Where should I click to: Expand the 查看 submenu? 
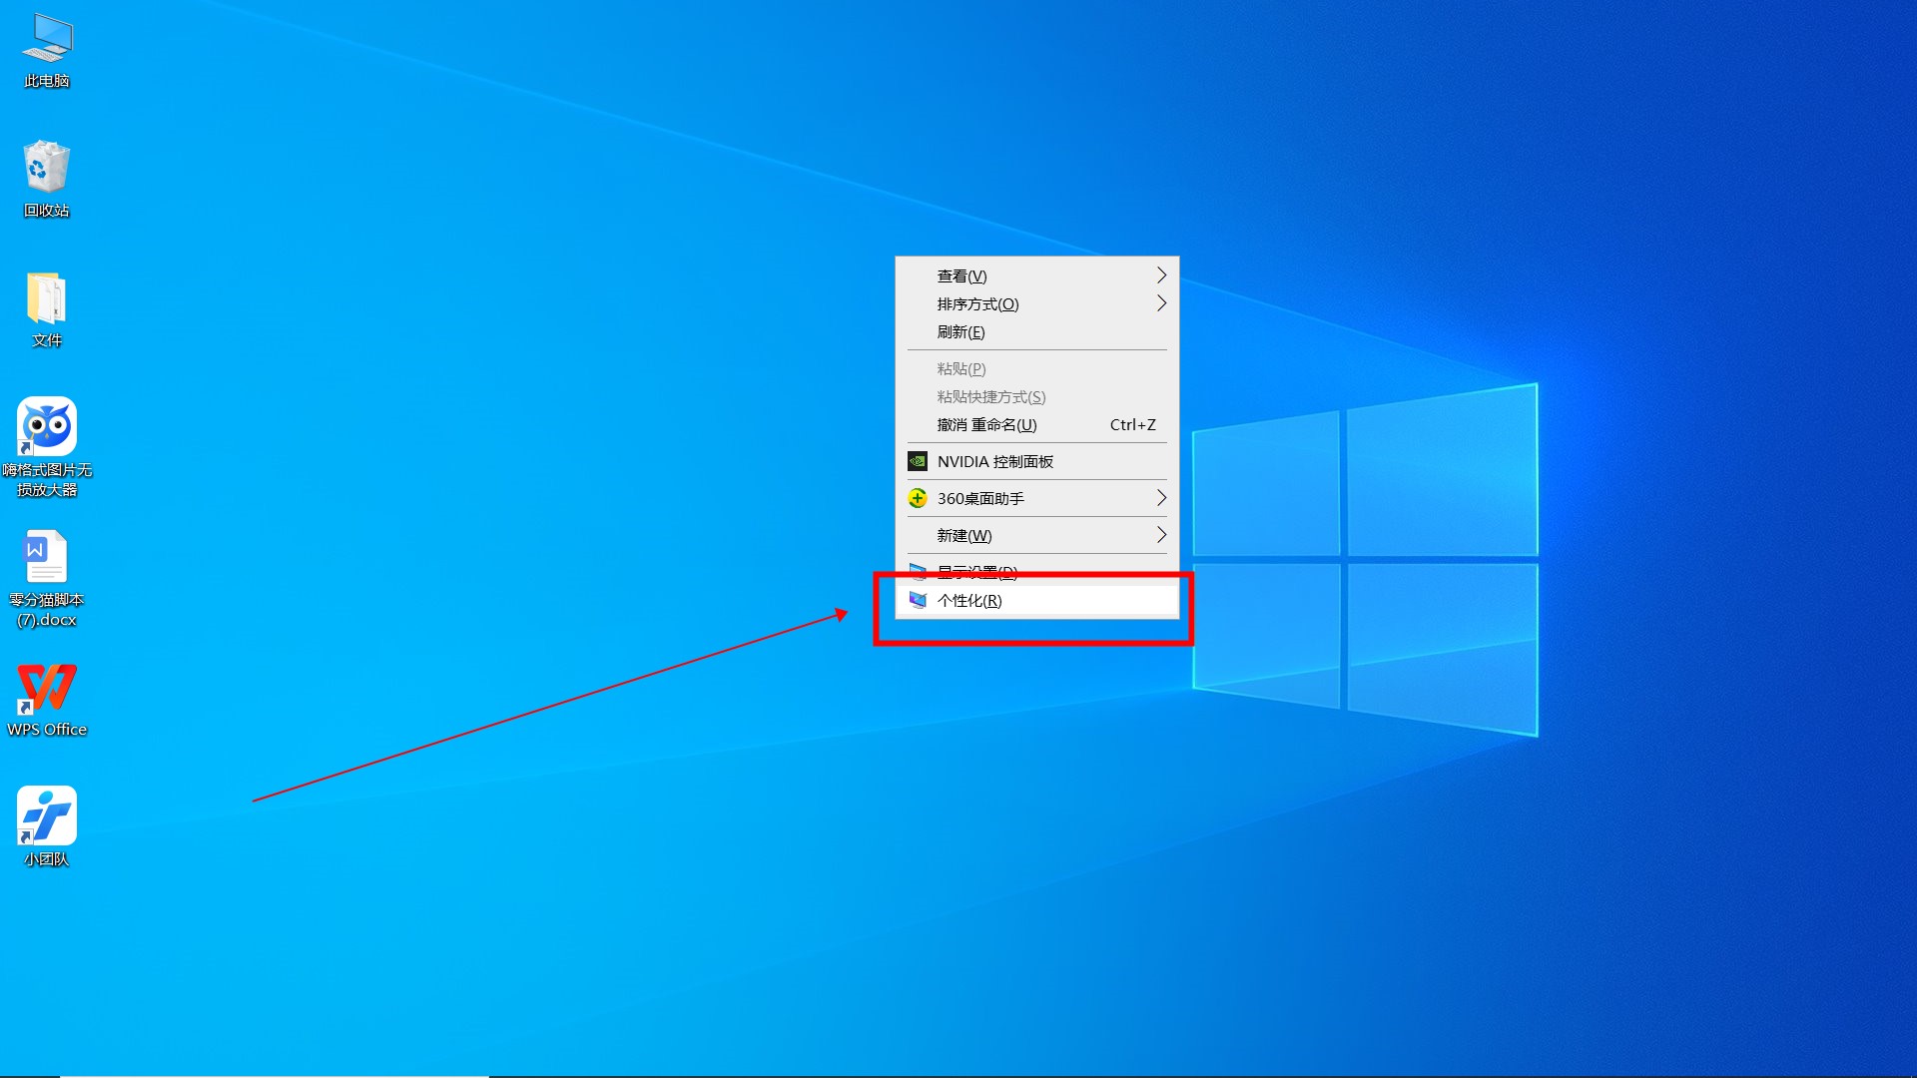click(x=1160, y=275)
